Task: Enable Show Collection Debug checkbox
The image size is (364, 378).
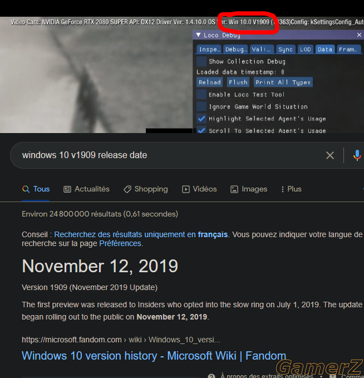Action: (x=201, y=61)
